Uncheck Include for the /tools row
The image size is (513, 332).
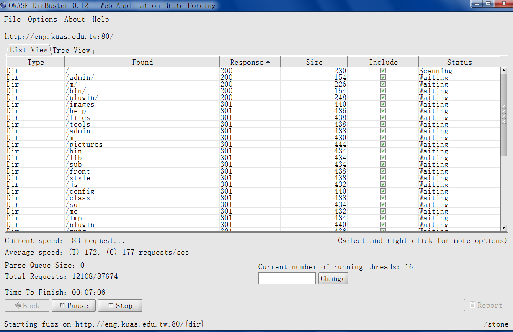[383, 124]
